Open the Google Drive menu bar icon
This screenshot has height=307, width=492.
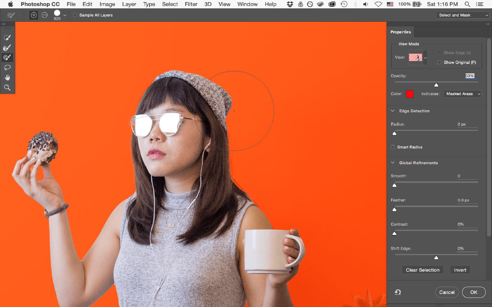pos(300,4)
